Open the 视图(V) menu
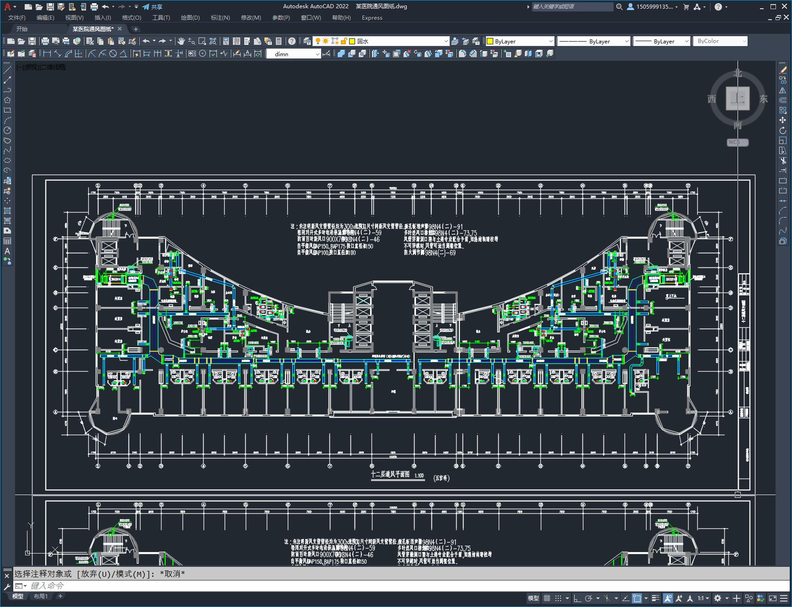 click(x=74, y=18)
